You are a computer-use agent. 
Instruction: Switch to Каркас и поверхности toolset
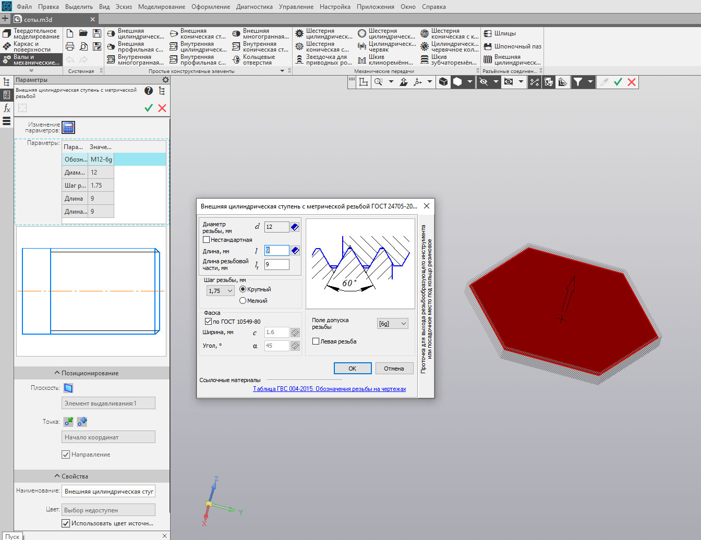(x=31, y=46)
